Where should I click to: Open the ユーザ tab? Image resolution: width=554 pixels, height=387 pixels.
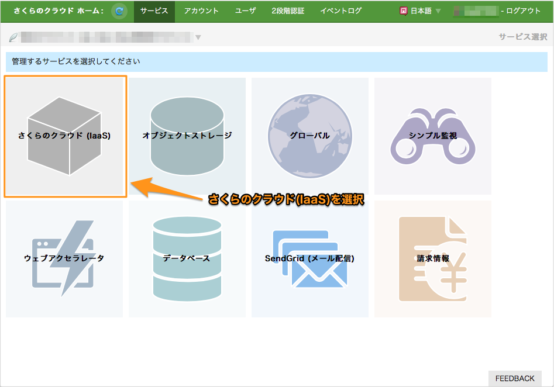point(246,11)
